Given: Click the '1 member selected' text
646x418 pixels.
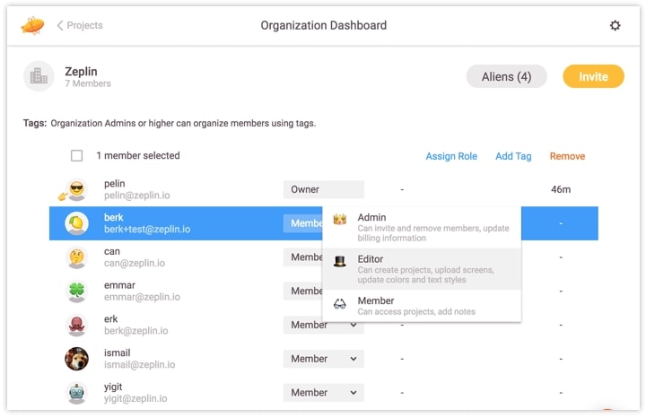Looking at the screenshot, I should click(x=138, y=156).
